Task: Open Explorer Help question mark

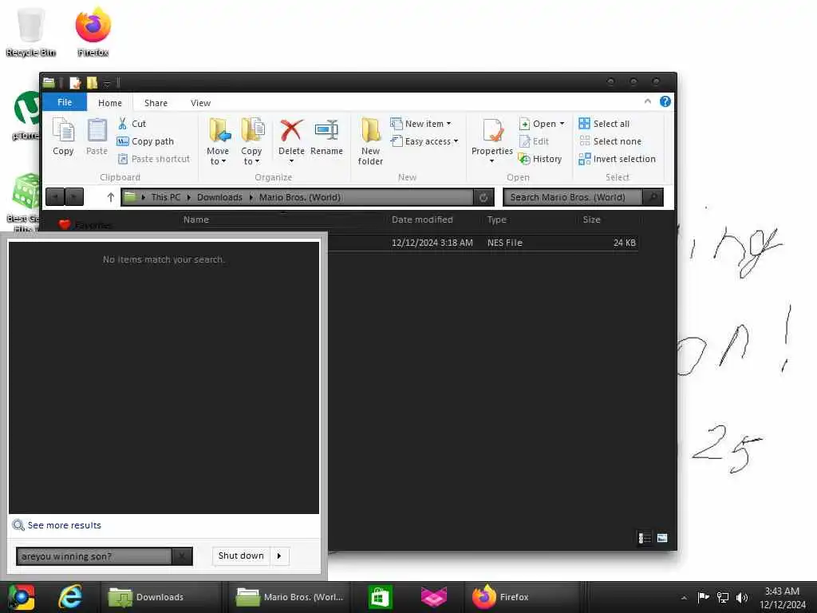Action: click(665, 101)
